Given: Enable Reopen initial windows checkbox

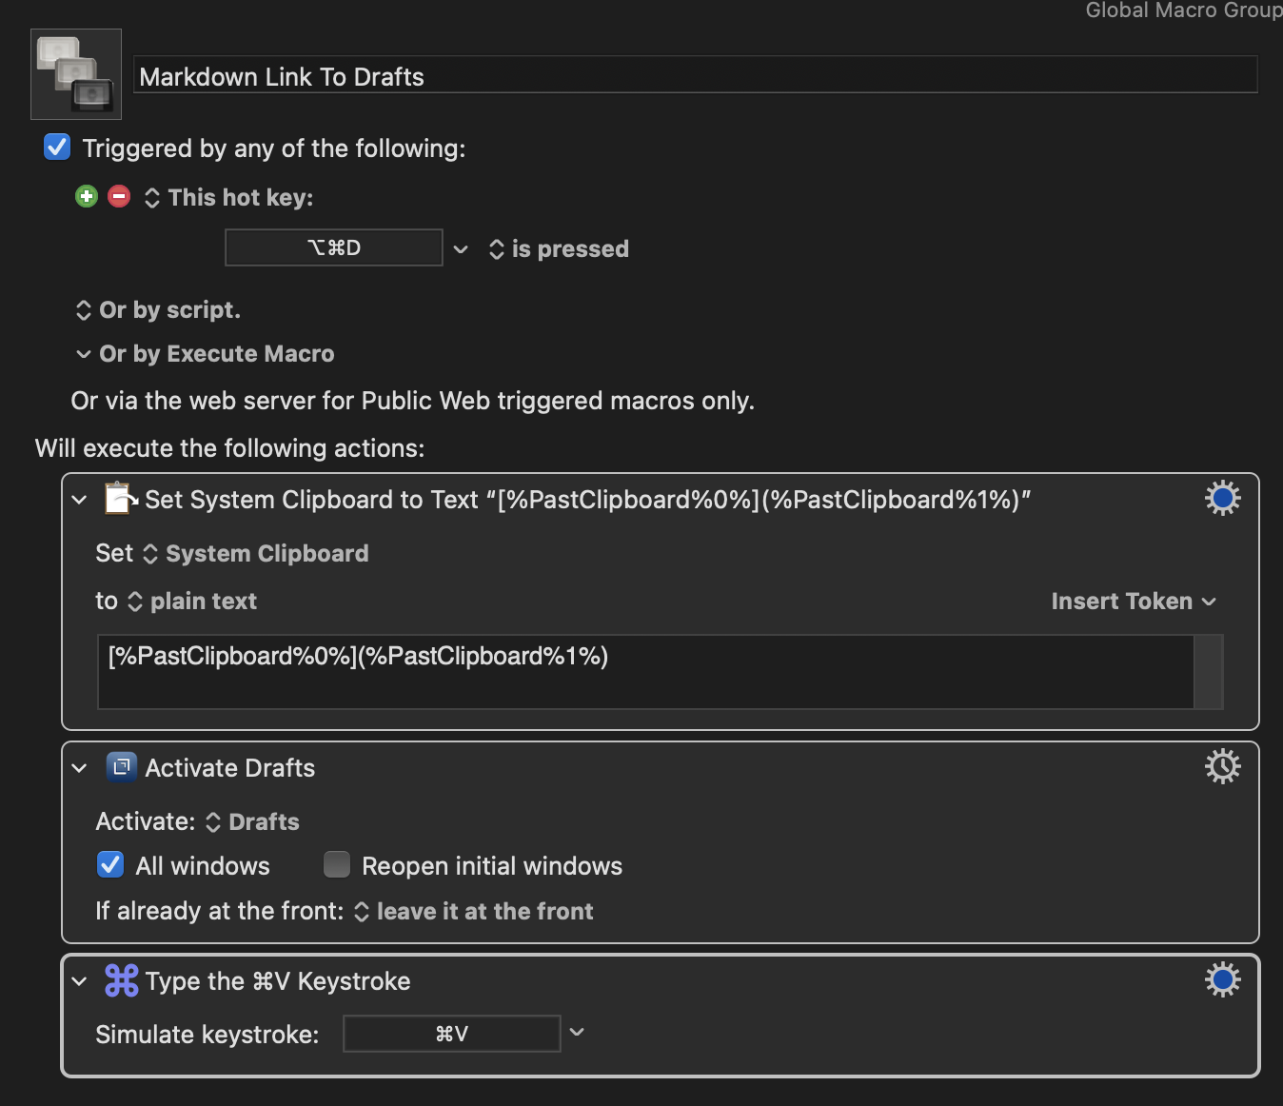Looking at the screenshot, I should coord(337,865).
